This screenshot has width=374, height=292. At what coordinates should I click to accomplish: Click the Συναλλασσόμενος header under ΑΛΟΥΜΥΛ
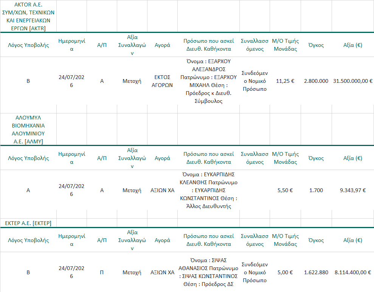pyautogui.click(x=255, y=158)
